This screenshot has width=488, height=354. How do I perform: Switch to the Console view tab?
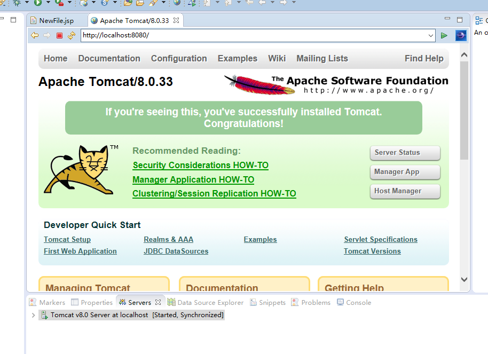[x=354, y=302]
